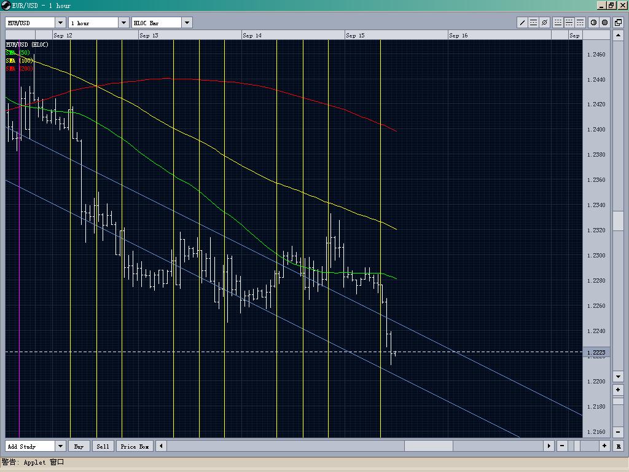This screenshot has width=629, height=472.
Task: Click the Sell button
Action: (102, 446)
